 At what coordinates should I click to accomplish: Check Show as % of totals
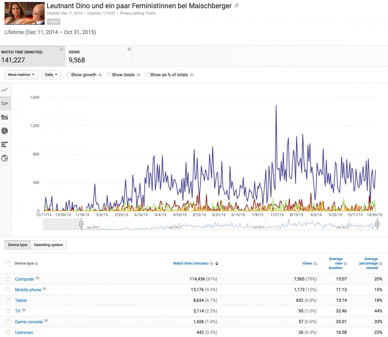click(147, 75)
